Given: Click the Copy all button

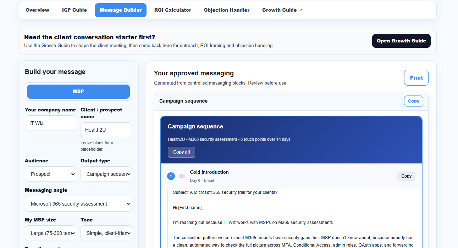Looking at the screenshot, I should pos(181,152).
